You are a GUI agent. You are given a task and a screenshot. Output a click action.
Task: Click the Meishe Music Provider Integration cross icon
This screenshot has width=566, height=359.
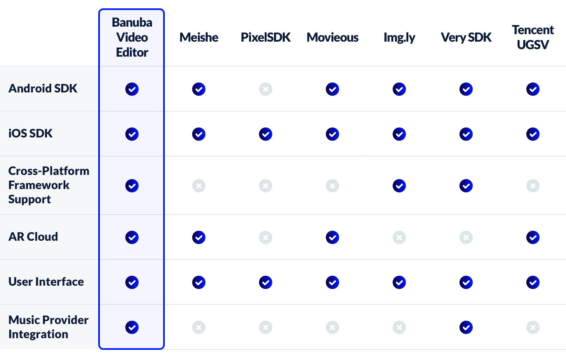click(199, 327)
